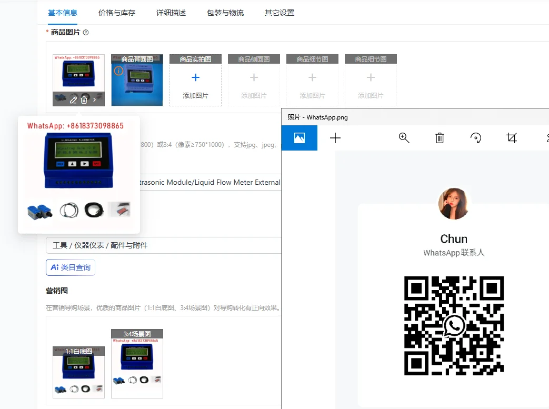Rotate image using Photos rotate icon

tap(475, 138)
